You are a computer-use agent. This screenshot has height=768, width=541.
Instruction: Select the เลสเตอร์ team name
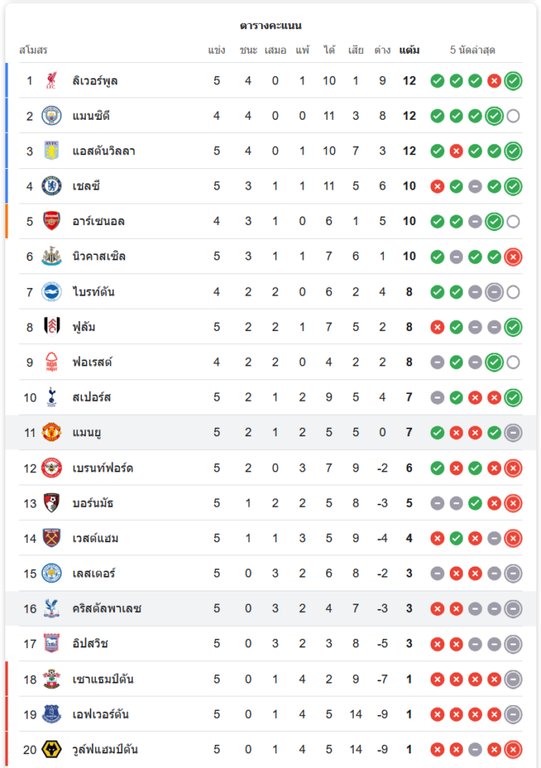point(94,573)
